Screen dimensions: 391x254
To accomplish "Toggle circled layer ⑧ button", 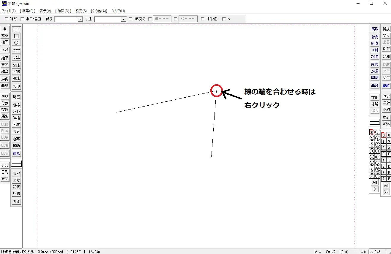I will point(378,132).
